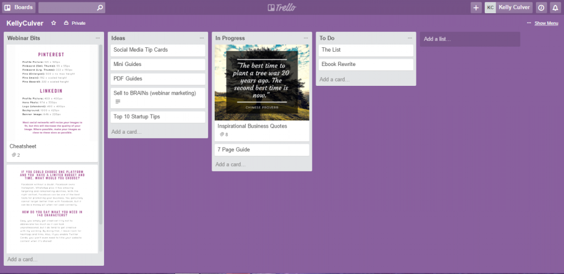This screenshot has height=274, width=564.
Task: Open the platform Q&A card image
Action: (x=52, y=209)
